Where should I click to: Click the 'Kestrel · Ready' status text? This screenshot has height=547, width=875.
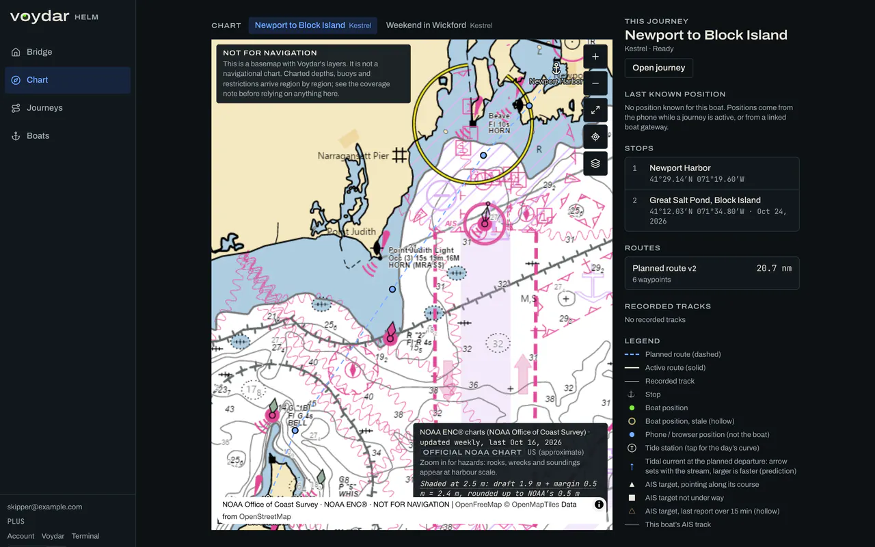tap(649, 49)
